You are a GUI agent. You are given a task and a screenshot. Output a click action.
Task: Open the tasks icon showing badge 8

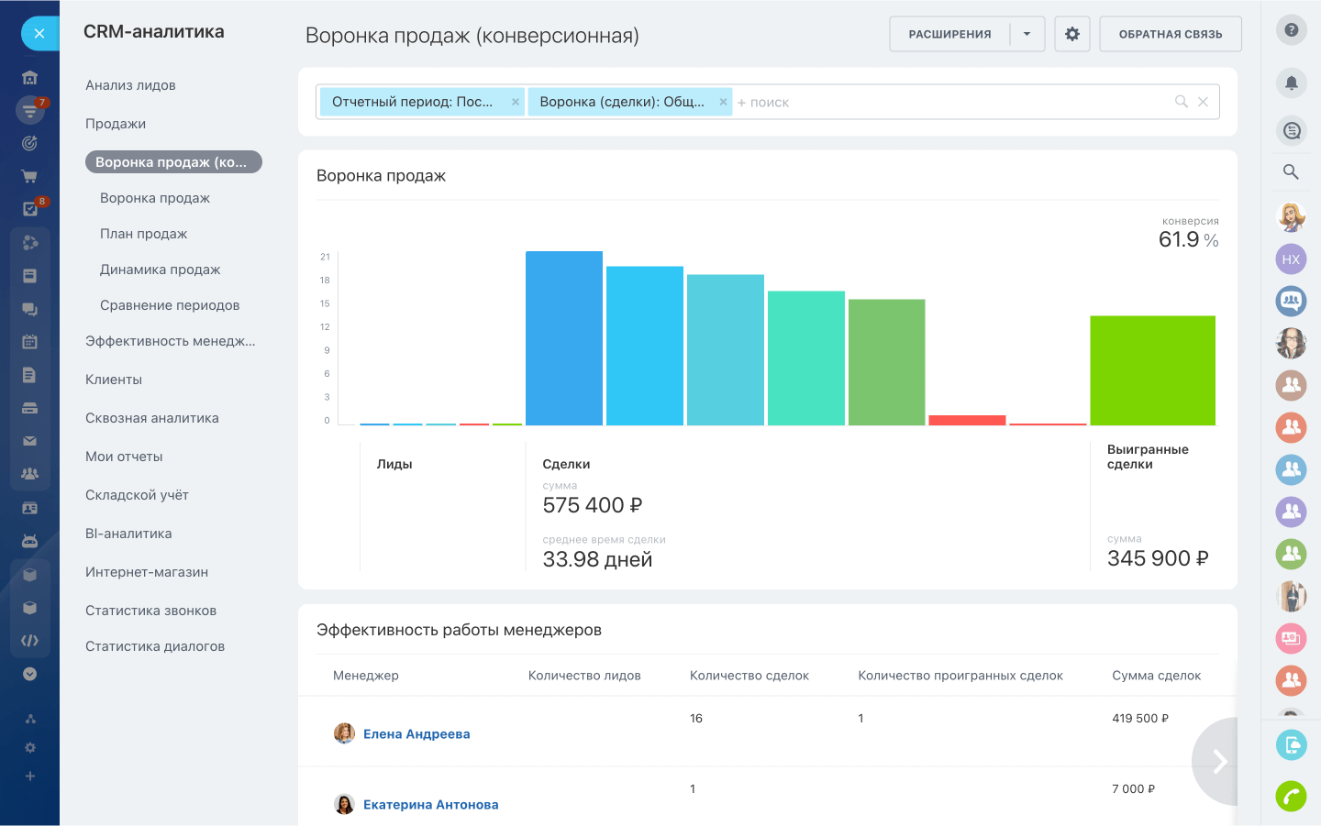point(30,208)
